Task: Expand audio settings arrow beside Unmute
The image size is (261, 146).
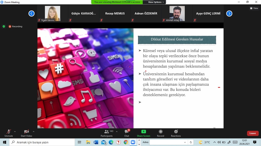Action: click(15, 132)
